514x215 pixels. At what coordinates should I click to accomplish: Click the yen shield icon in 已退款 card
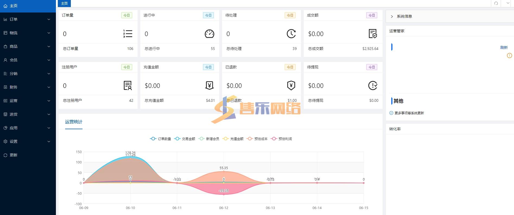(291, 86)
